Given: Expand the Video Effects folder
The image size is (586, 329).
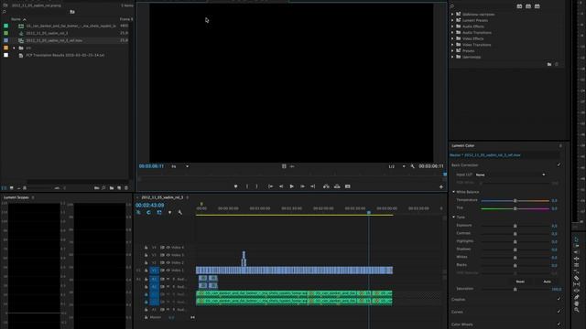Looking at the screenshot, I should (x=452, y=38).
